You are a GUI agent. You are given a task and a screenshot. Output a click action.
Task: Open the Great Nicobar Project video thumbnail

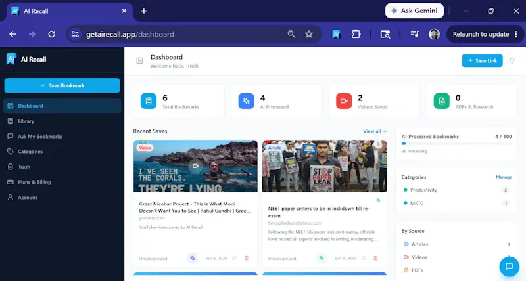pos(195,166)
